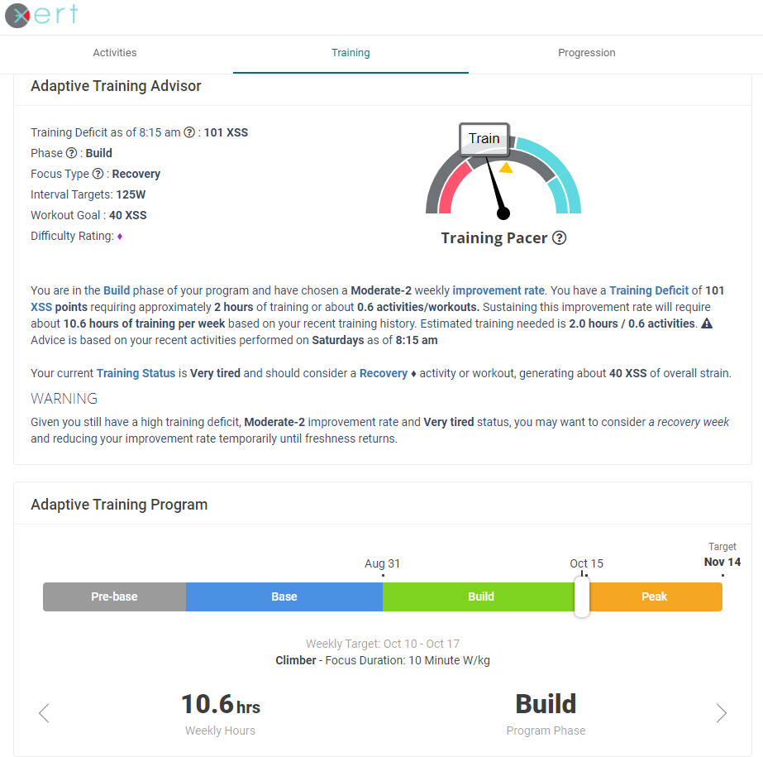Open the Focus Type help icon
Viewport: 763px width, 757px height.
97,174
